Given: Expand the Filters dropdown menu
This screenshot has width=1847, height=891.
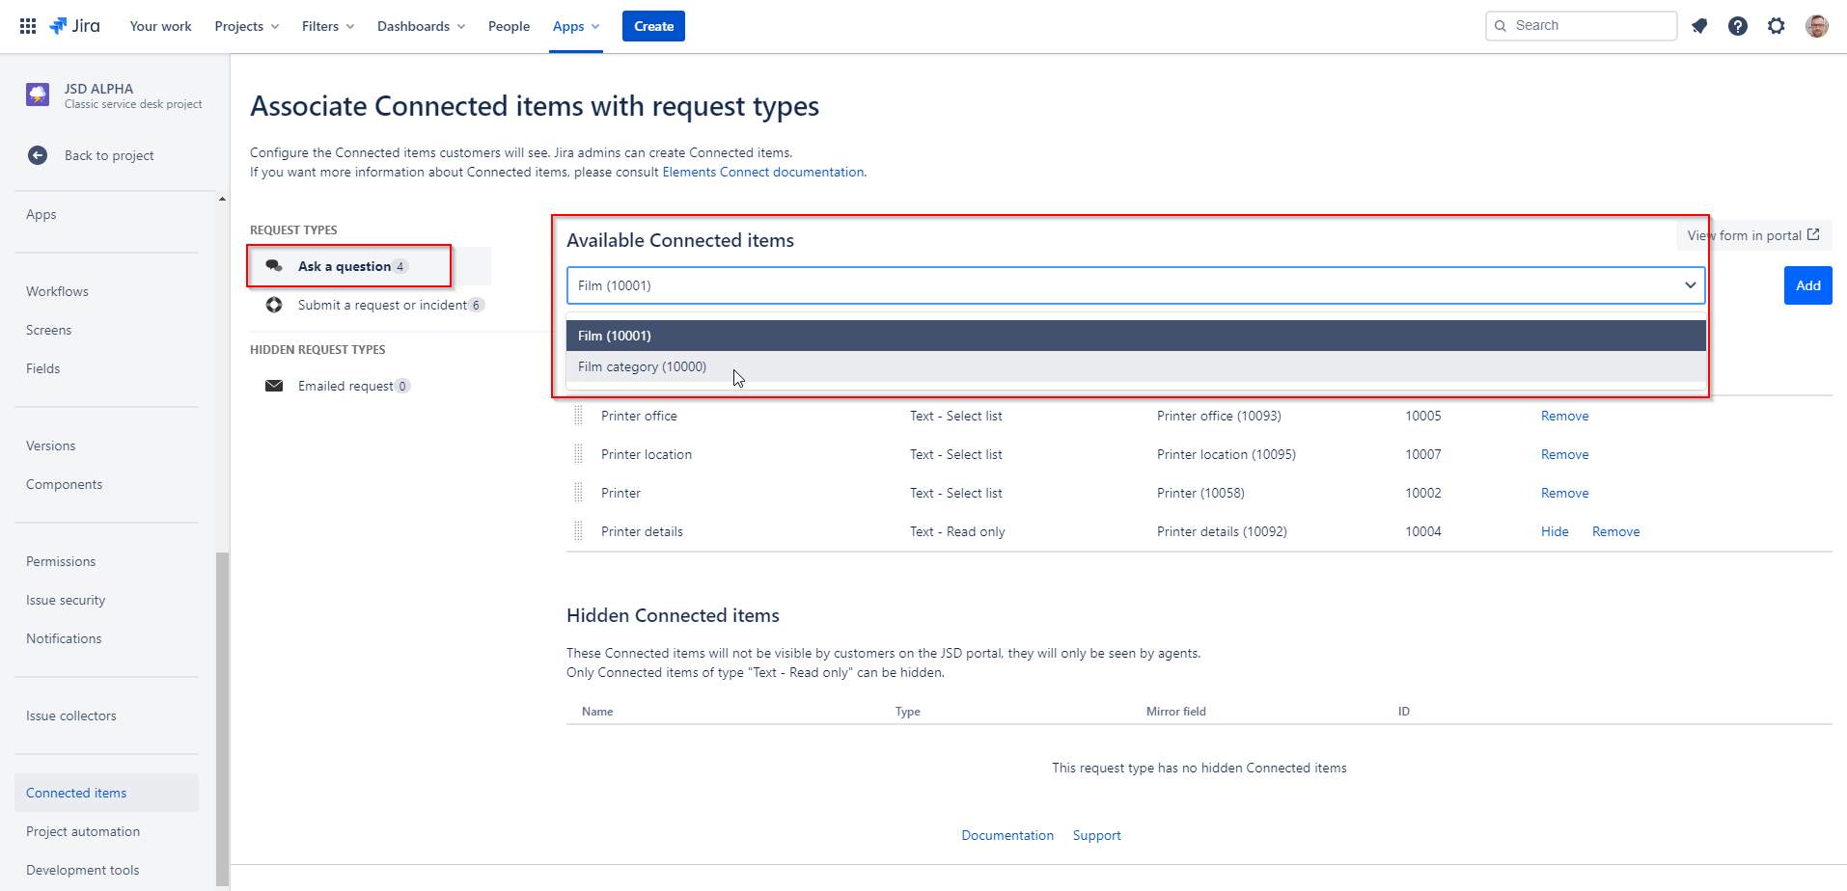Looking at the screenshot, I should [327, 26].
